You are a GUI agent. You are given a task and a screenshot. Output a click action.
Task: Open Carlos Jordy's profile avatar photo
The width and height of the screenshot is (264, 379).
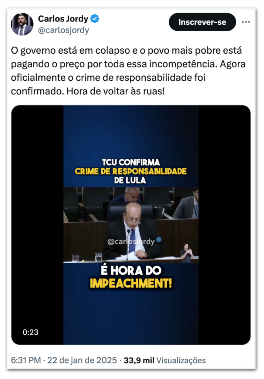click(x=22, y=24)
